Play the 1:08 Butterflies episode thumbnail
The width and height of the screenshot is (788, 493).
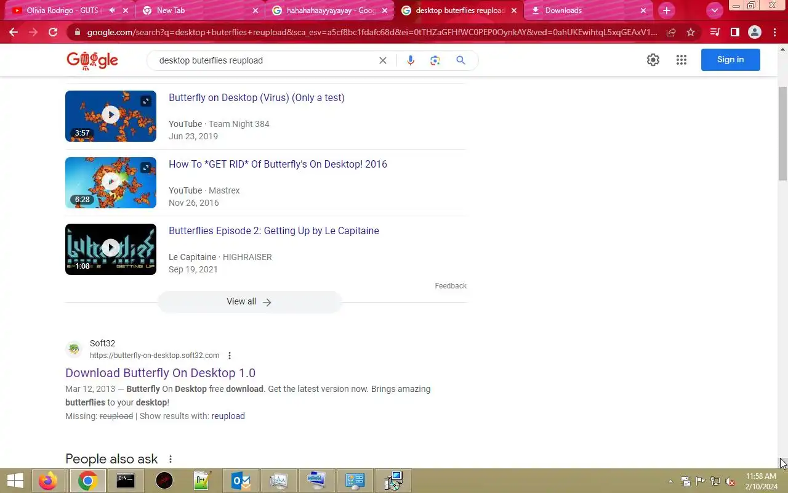[x=111, y=249]
